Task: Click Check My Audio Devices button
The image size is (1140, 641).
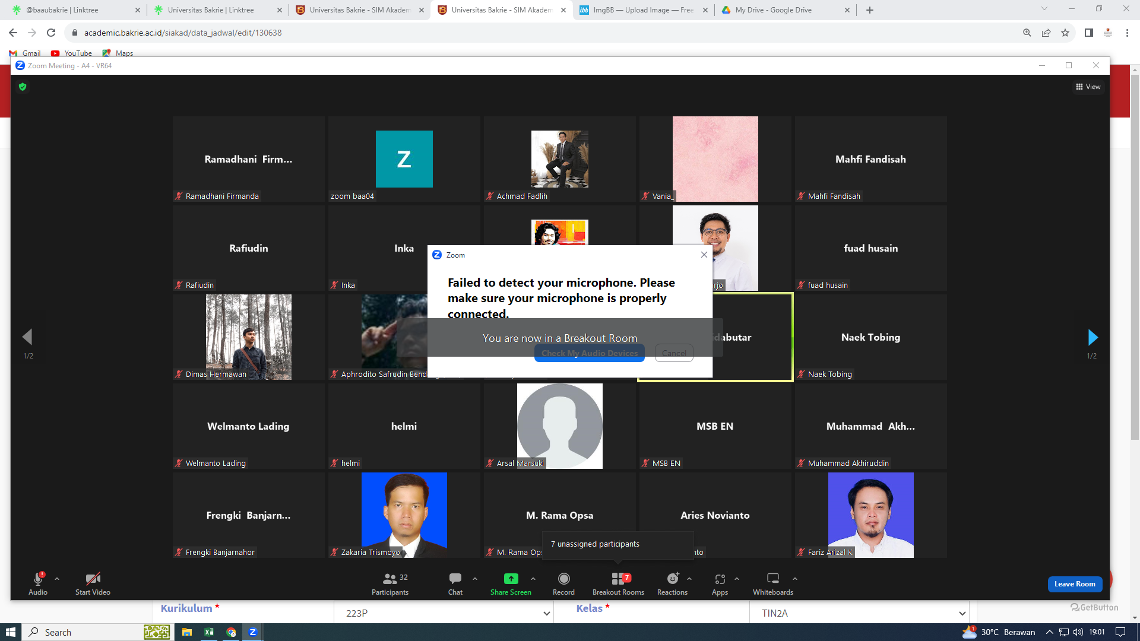Action: point(589,353)
